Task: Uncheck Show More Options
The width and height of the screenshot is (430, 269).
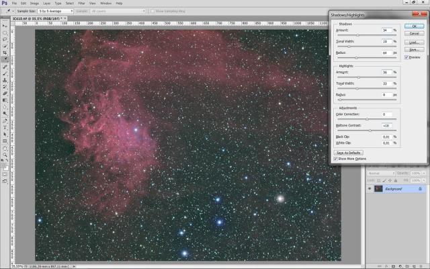Action: click(x=336, y=159)
